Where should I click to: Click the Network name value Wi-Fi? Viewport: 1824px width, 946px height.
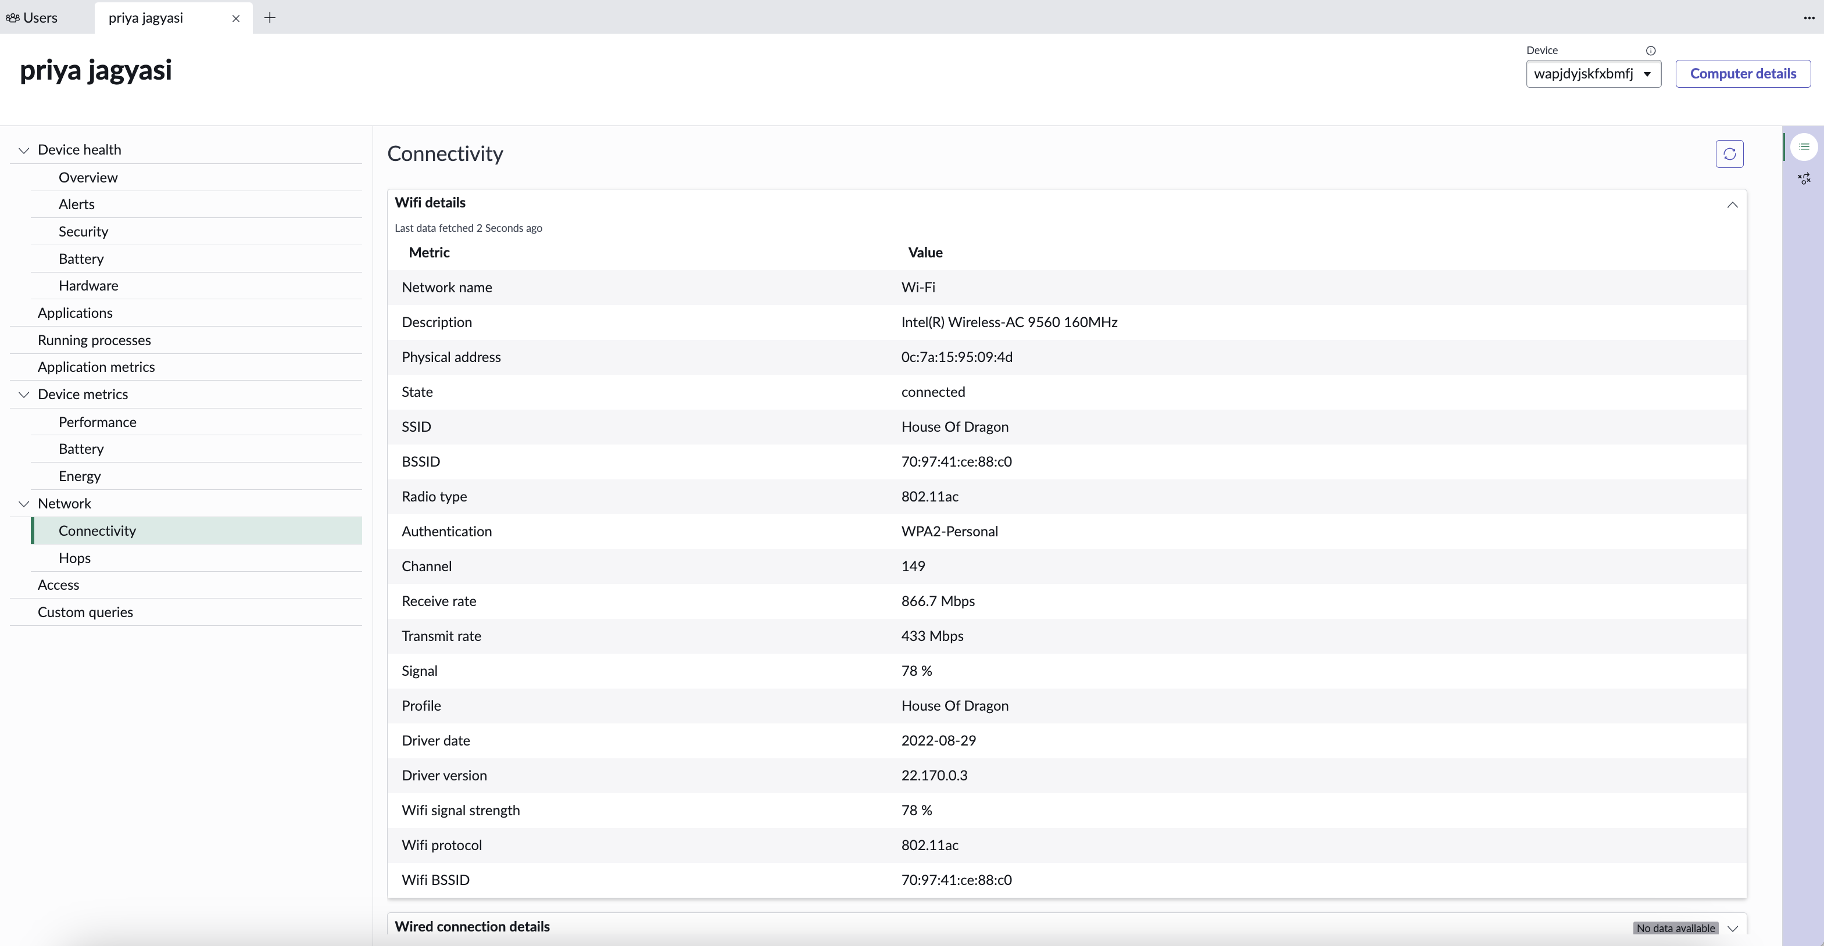tap(918, 288)
